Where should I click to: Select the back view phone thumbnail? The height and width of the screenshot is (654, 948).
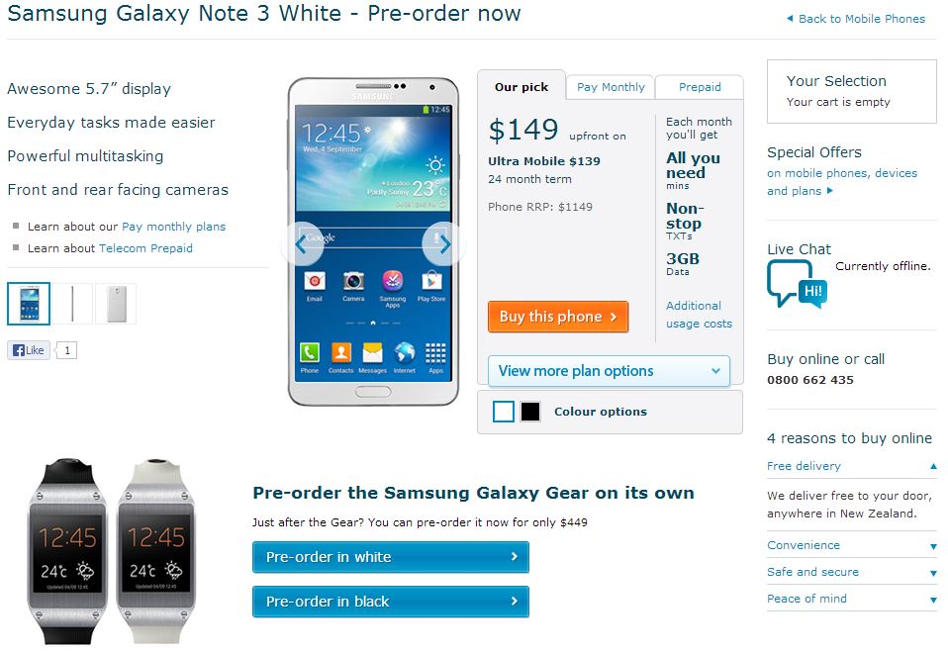coord(116,304)
